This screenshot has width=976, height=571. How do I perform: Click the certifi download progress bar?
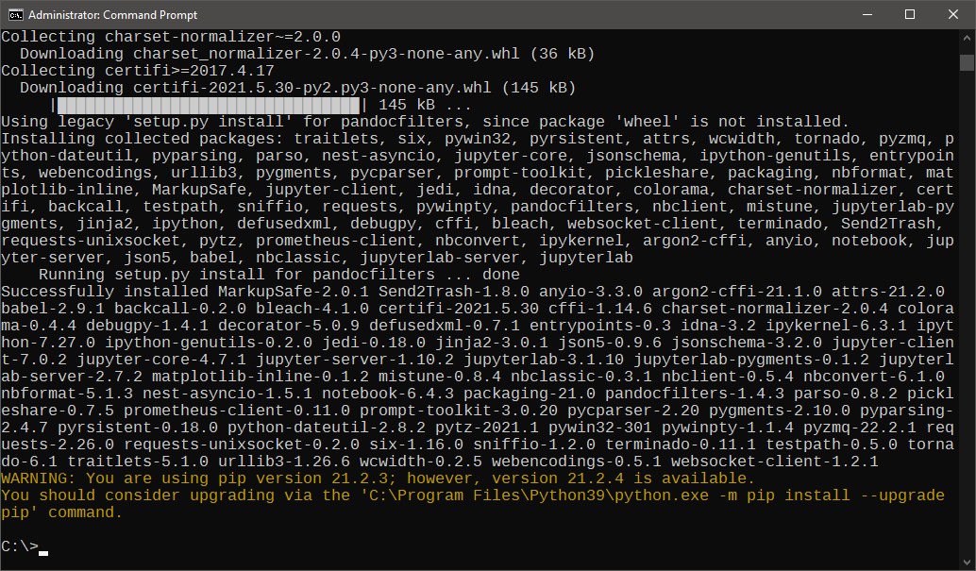point(209,105)
